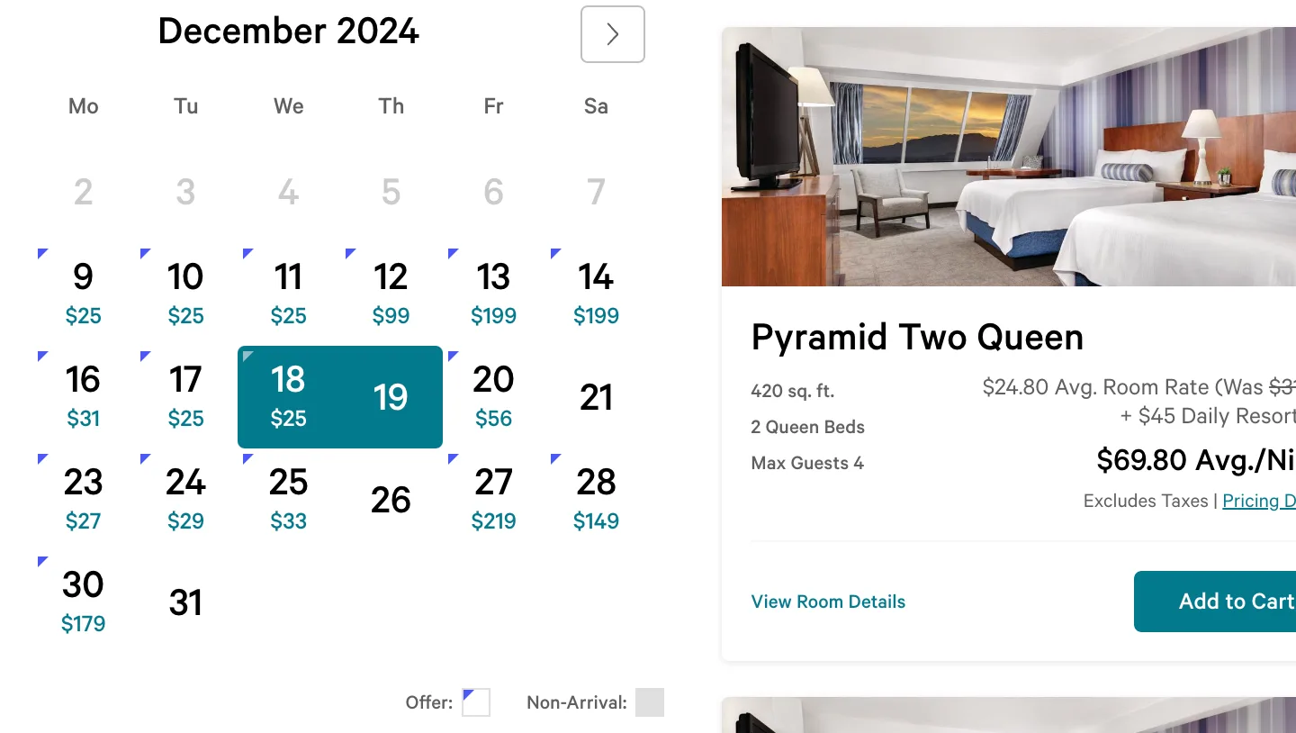The width and height of the screenshot is (1296, 733).
Task: Click December 31 on the calendar
Action: click(x=185, y=602)
